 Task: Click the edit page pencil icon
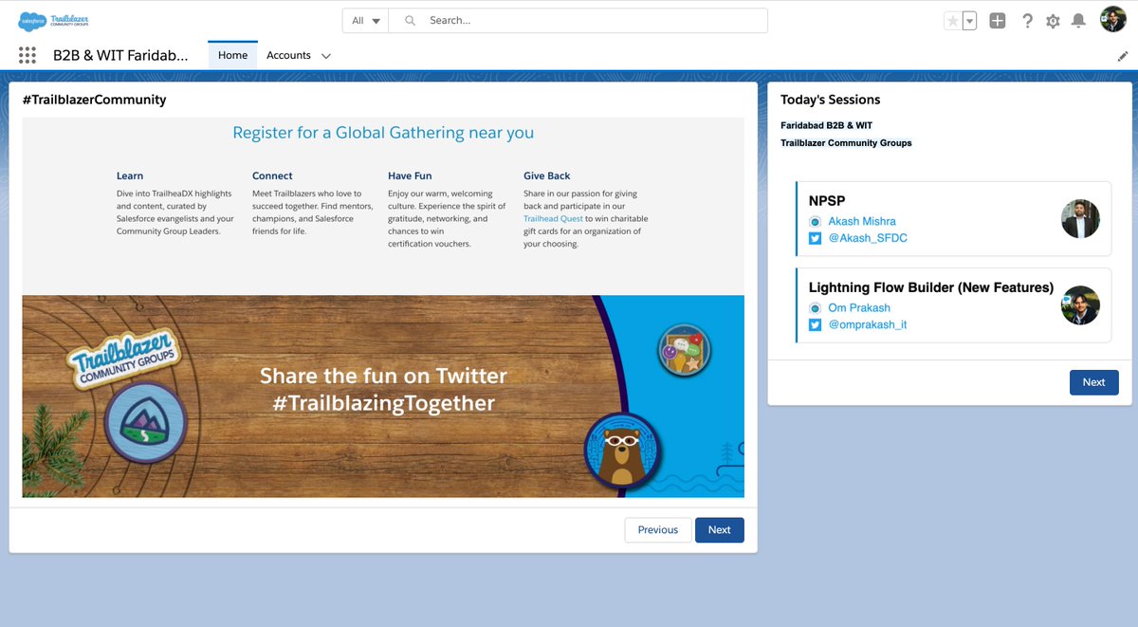[x=1123, y=56]
